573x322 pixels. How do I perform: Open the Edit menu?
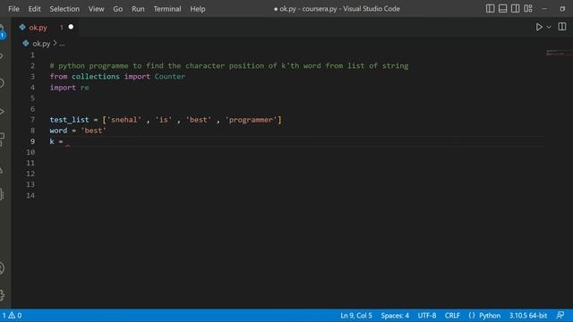34,9
